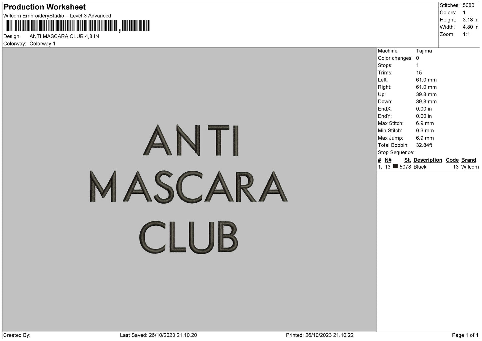The height and width of the screenshot is (341, 482).
Task: Click the Stitches value 5080
Action: tap(468, 5)
